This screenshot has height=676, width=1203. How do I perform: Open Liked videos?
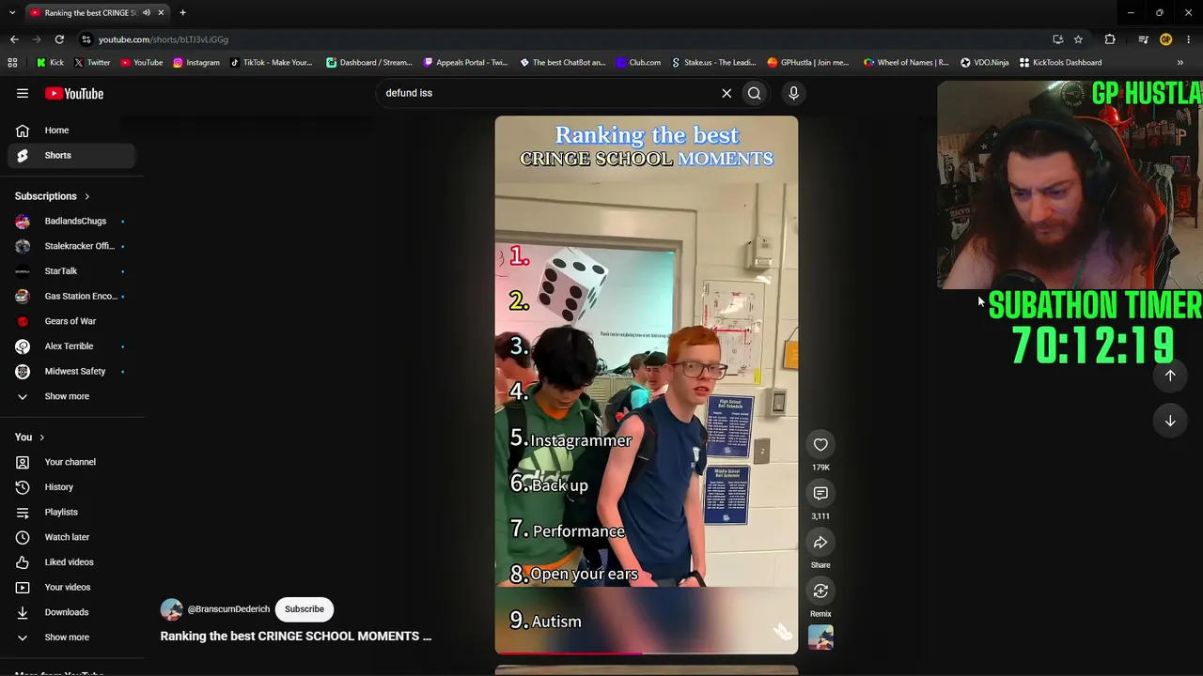click(71, 562)
